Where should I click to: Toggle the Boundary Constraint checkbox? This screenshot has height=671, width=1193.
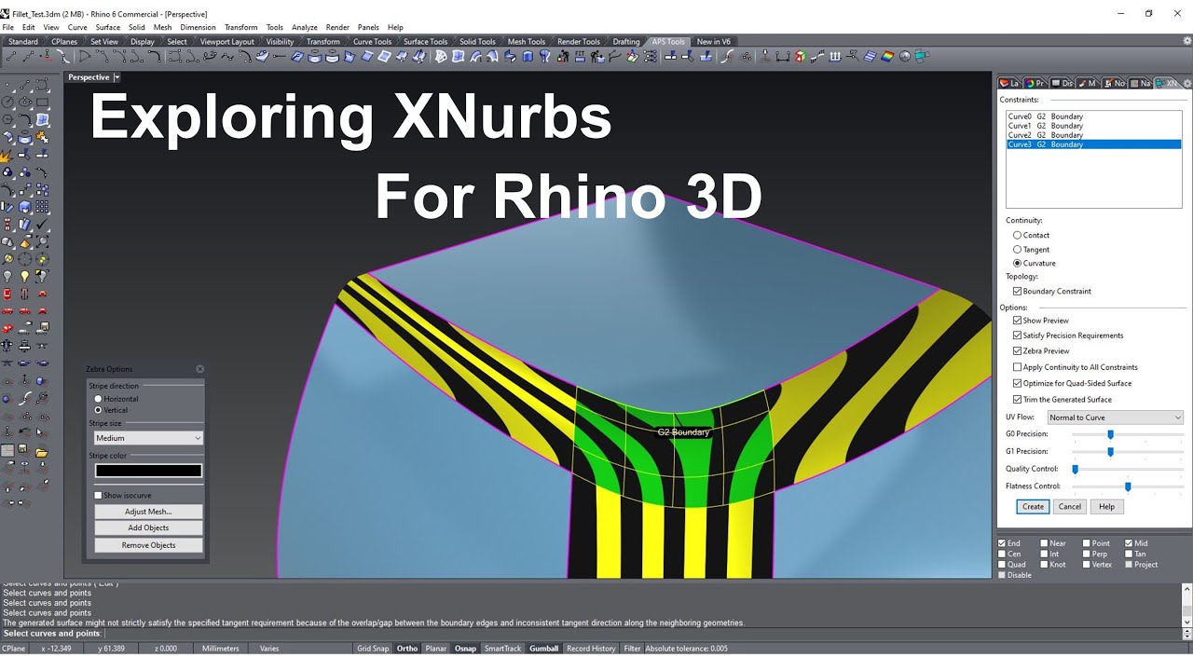tap(1018, 291)
